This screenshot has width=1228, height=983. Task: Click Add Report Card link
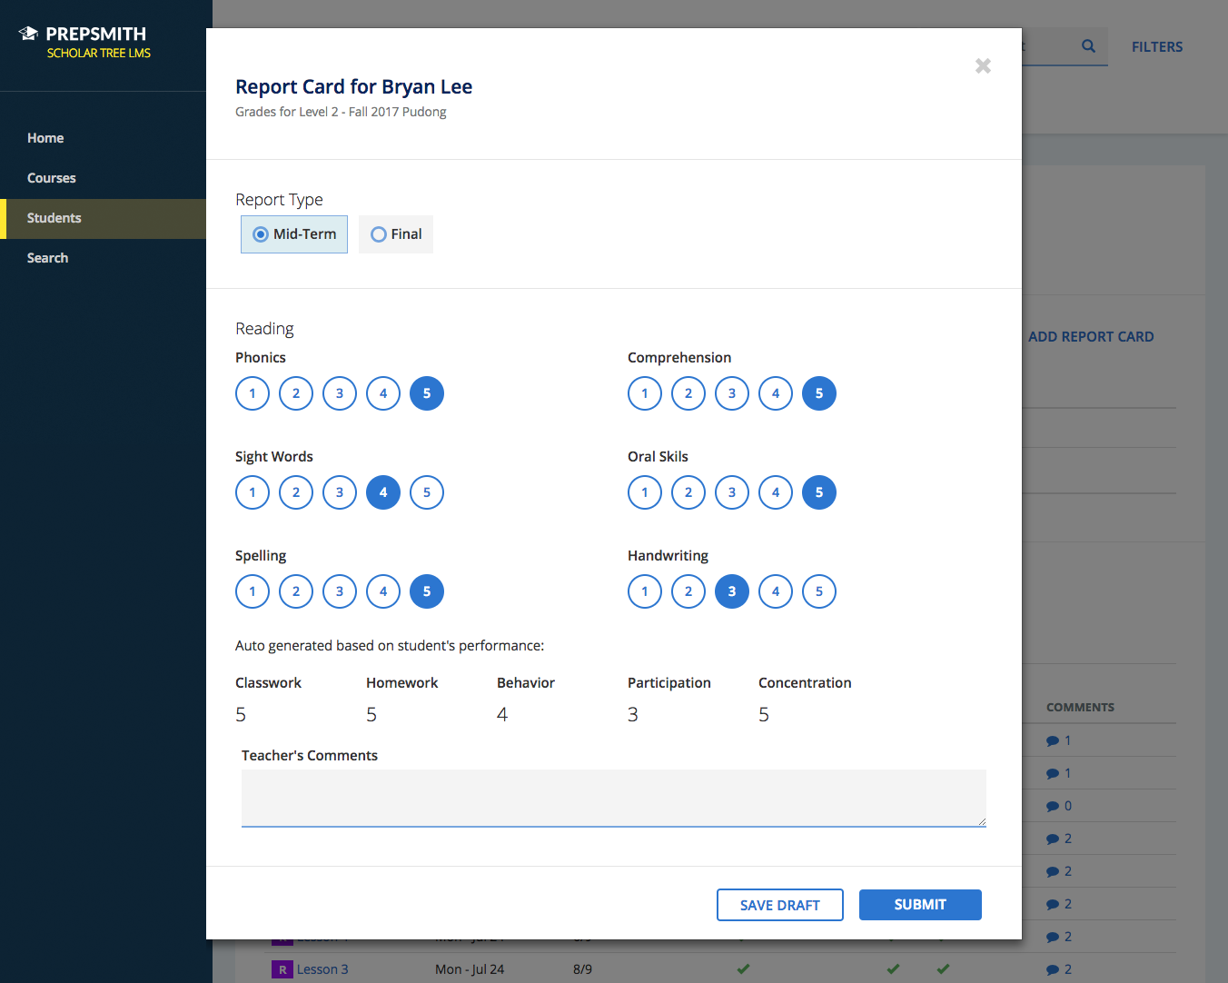coord(1091,337)
